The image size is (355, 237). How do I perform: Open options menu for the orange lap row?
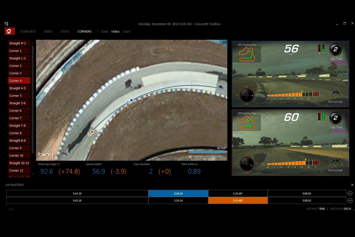(350, 200)
